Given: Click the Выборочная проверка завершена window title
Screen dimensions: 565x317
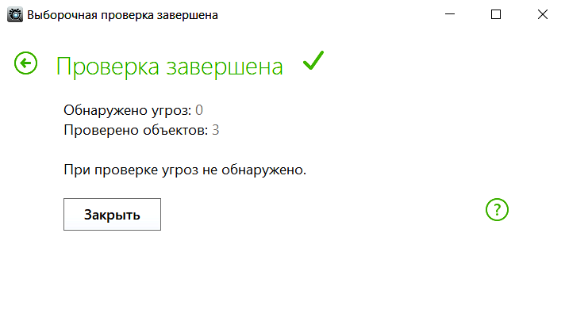Looking at the screenshot, I should [122, 15].
